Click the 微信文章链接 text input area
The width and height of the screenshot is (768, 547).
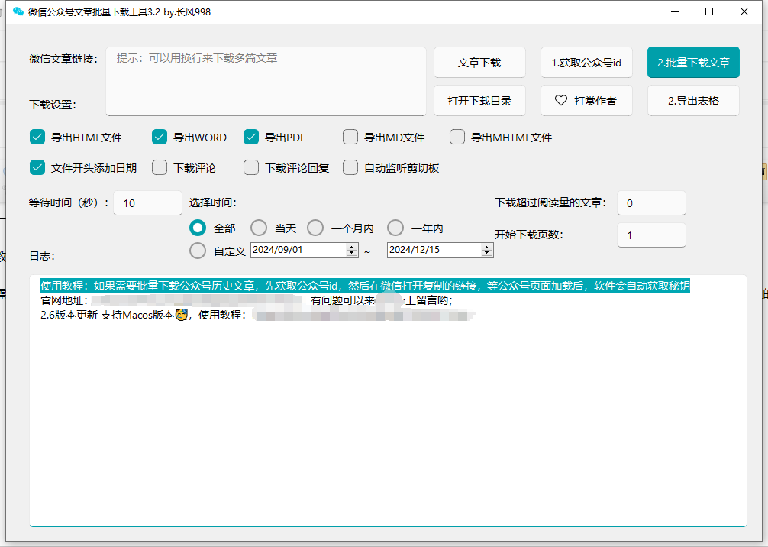tap(266, 81)
